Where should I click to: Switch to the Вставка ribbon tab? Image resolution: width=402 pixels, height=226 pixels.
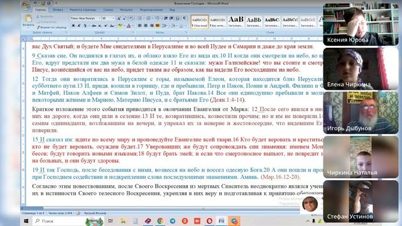(58, 10)
